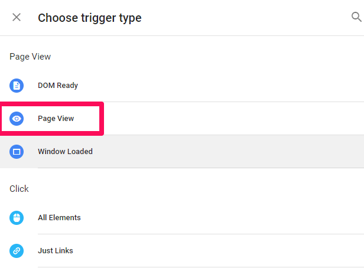Click the Page View eye icon
364x268 pixels.
click(x=17, y=119)
